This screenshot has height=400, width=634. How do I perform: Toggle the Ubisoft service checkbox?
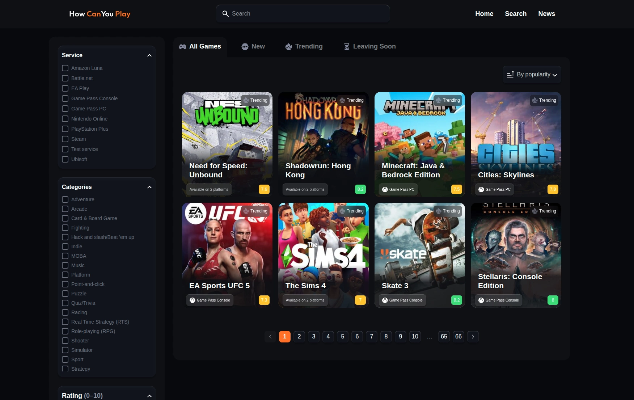pos(65,159)
